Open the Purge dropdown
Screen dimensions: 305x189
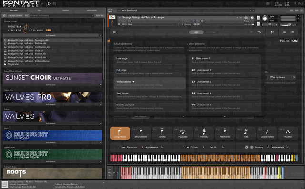pos(249,21)
